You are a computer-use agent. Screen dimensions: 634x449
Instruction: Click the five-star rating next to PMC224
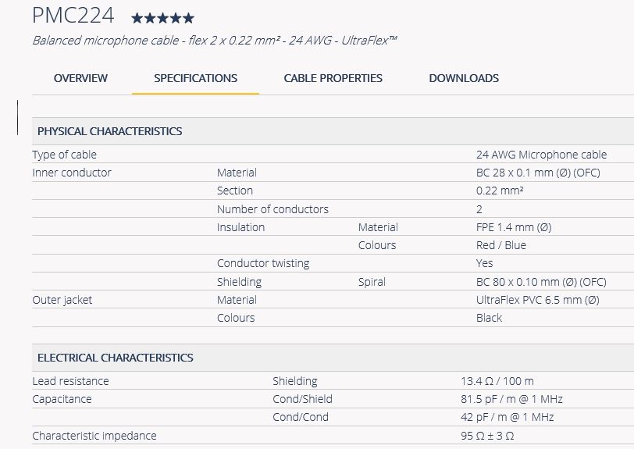(162, 18)
